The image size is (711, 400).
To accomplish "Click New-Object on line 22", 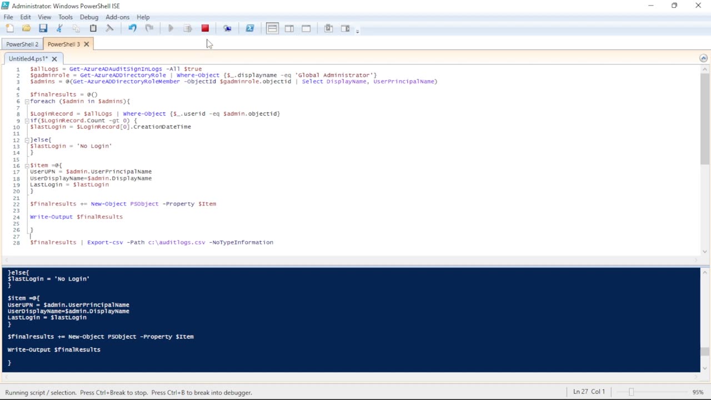I will point(109,204).
